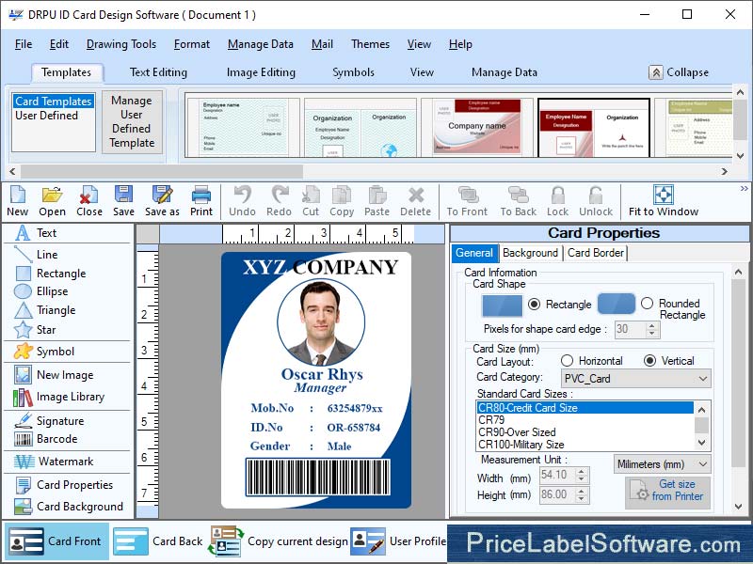Open the Themes menu
This screenshot has width=753, height=564.
click(x=369, y=44)
